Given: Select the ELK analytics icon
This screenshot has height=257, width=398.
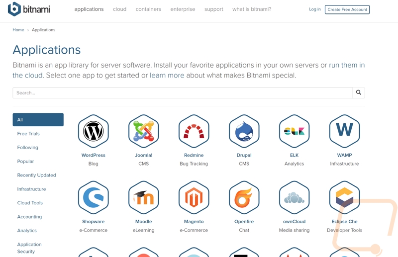Looking at the screenshot, I should pyautogui.click(x=294, y=131).
